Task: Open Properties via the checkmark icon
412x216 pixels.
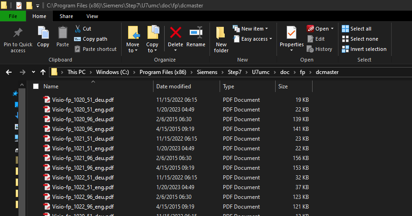Action: coord(291,33)
